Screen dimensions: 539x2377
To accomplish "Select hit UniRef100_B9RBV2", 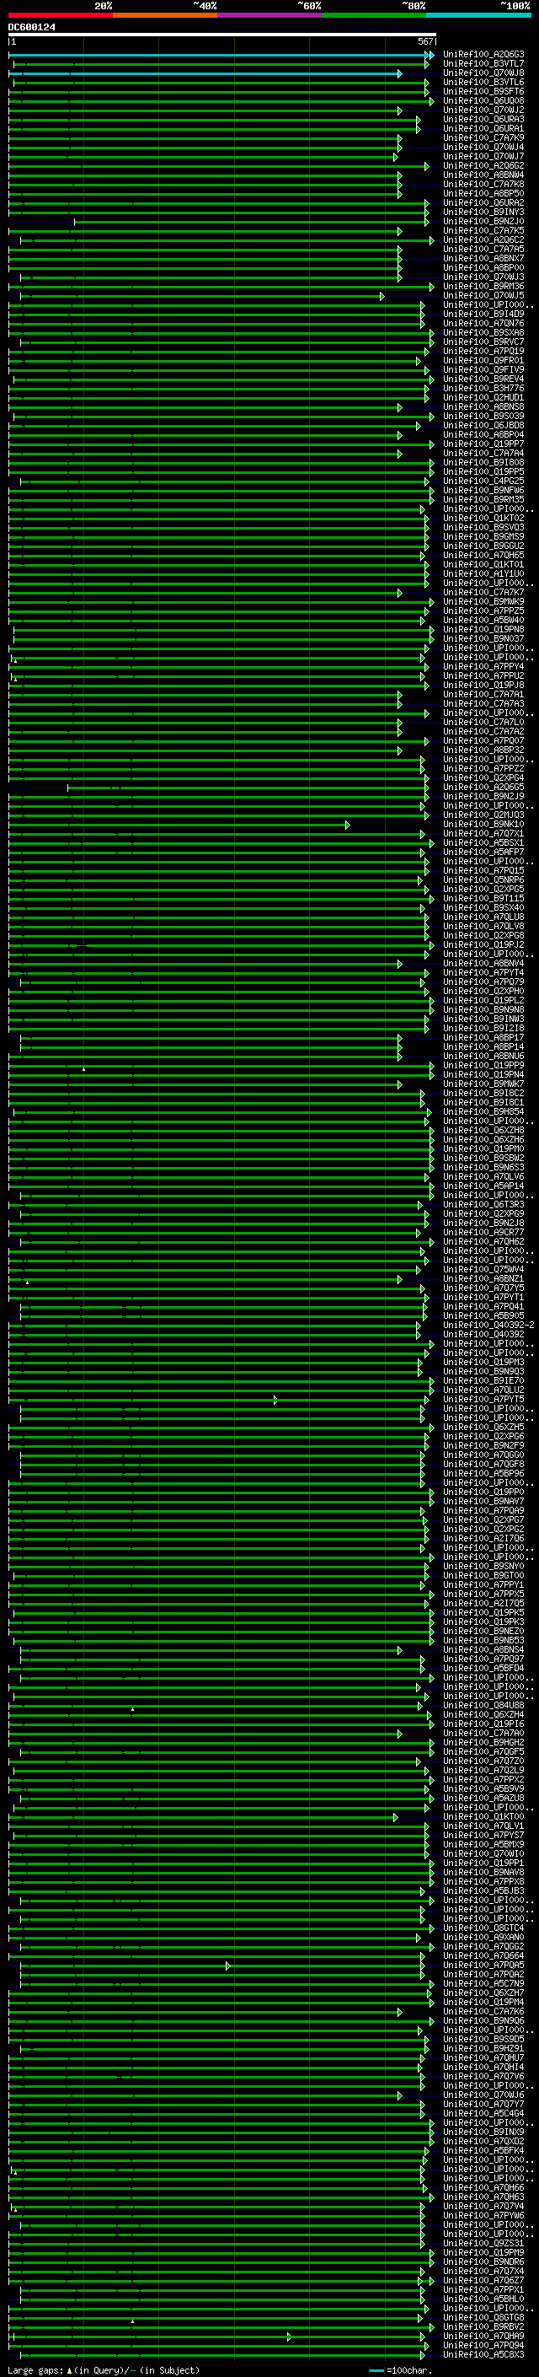I will point(483,2326).
